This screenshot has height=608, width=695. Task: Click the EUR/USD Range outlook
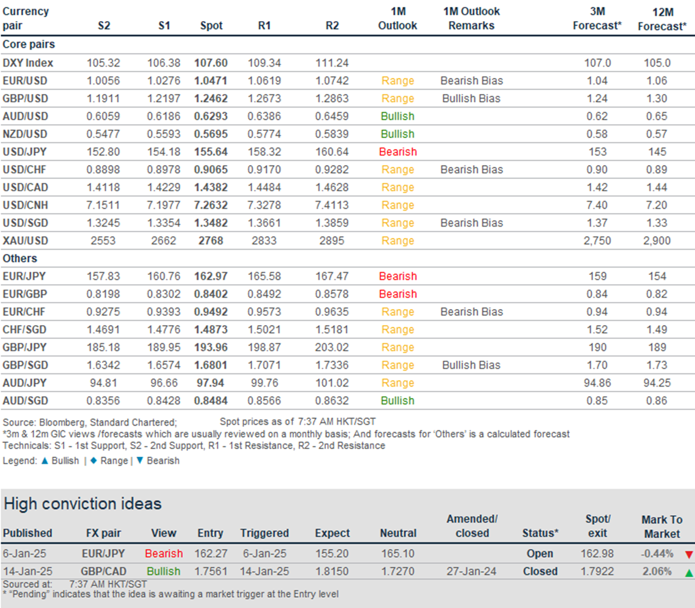click(x=398, y=81)
